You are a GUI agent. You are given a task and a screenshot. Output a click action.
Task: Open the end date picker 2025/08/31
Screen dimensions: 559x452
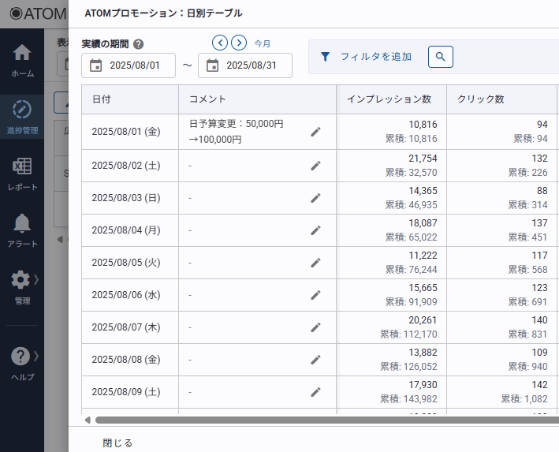pos(245,65)
